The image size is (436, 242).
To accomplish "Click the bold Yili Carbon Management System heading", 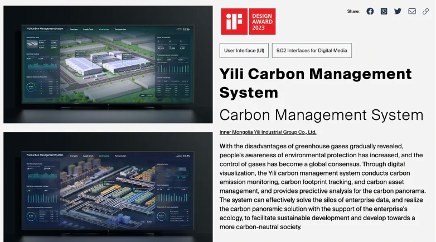I will pyautogui.click(x=316, y=83).
